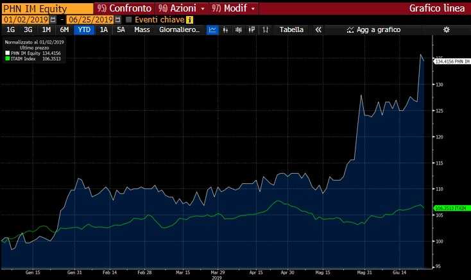Screen dimensions: 471x280
Task: Click the 130 price axis label
Action: click(440, 85)
